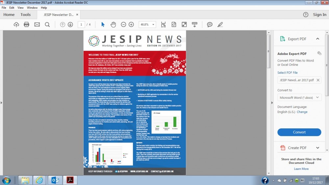
Task: Click the Create PDF panel icon
Action: 282,148
